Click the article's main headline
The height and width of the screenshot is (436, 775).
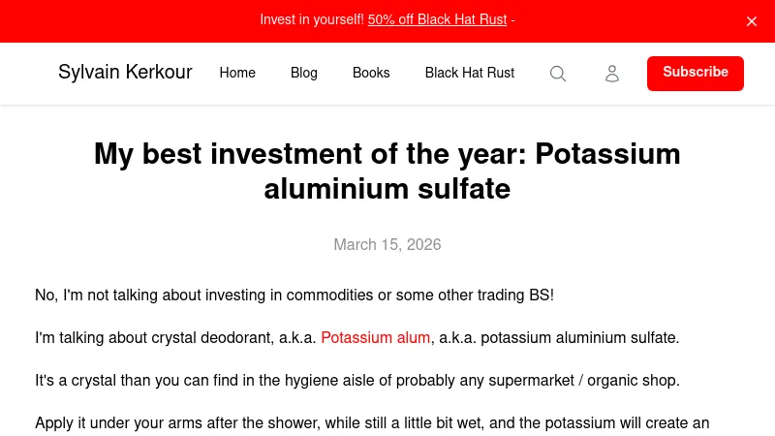tap(387, 171)
